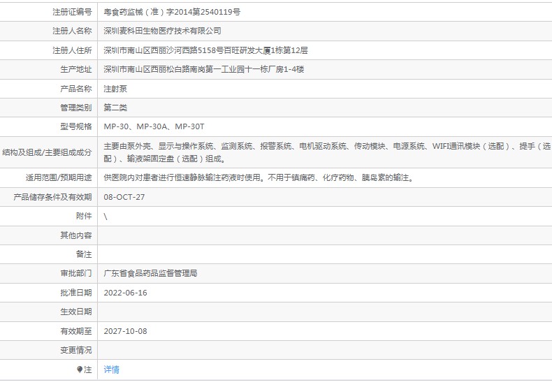
Task: Select the value 08-OCT-27
Action: (x=124, y=197)
